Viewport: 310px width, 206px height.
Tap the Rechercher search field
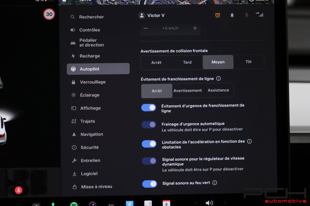coord(87,17)
